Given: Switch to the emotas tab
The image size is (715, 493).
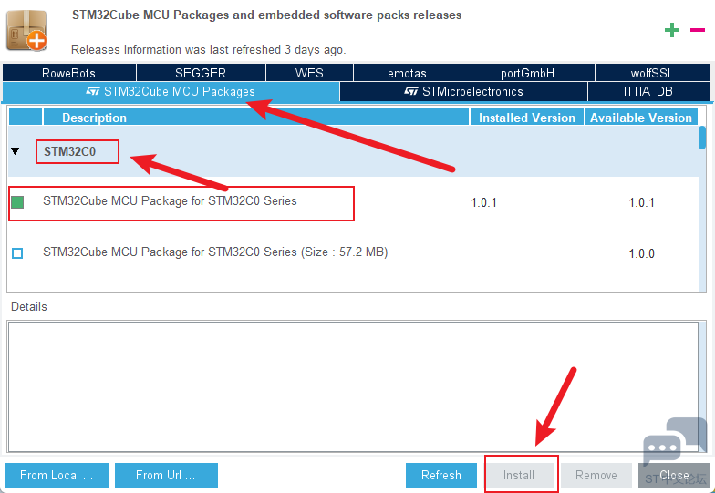Looking at the screenshot, I should click(x=407, y=73).
